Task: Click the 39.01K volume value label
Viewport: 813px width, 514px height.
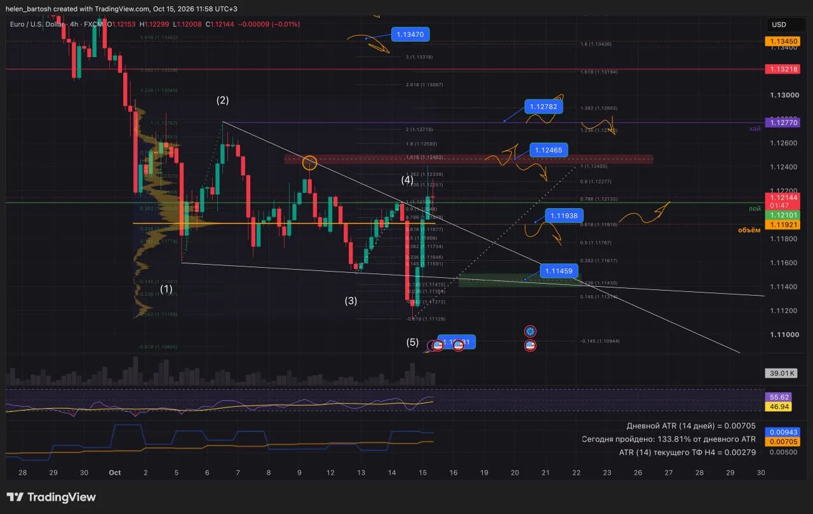Action: click(x=780, y=373)
